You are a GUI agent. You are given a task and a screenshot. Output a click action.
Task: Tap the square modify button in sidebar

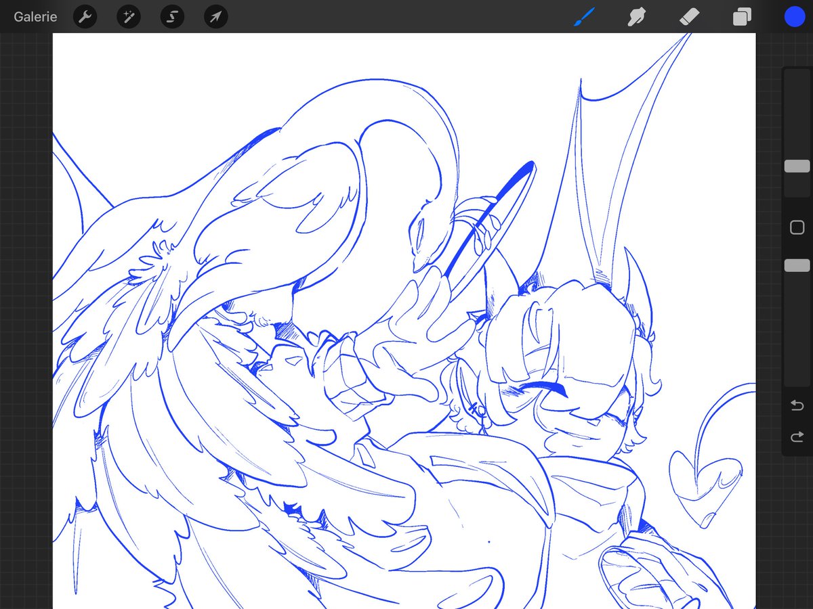coord(797,228)
